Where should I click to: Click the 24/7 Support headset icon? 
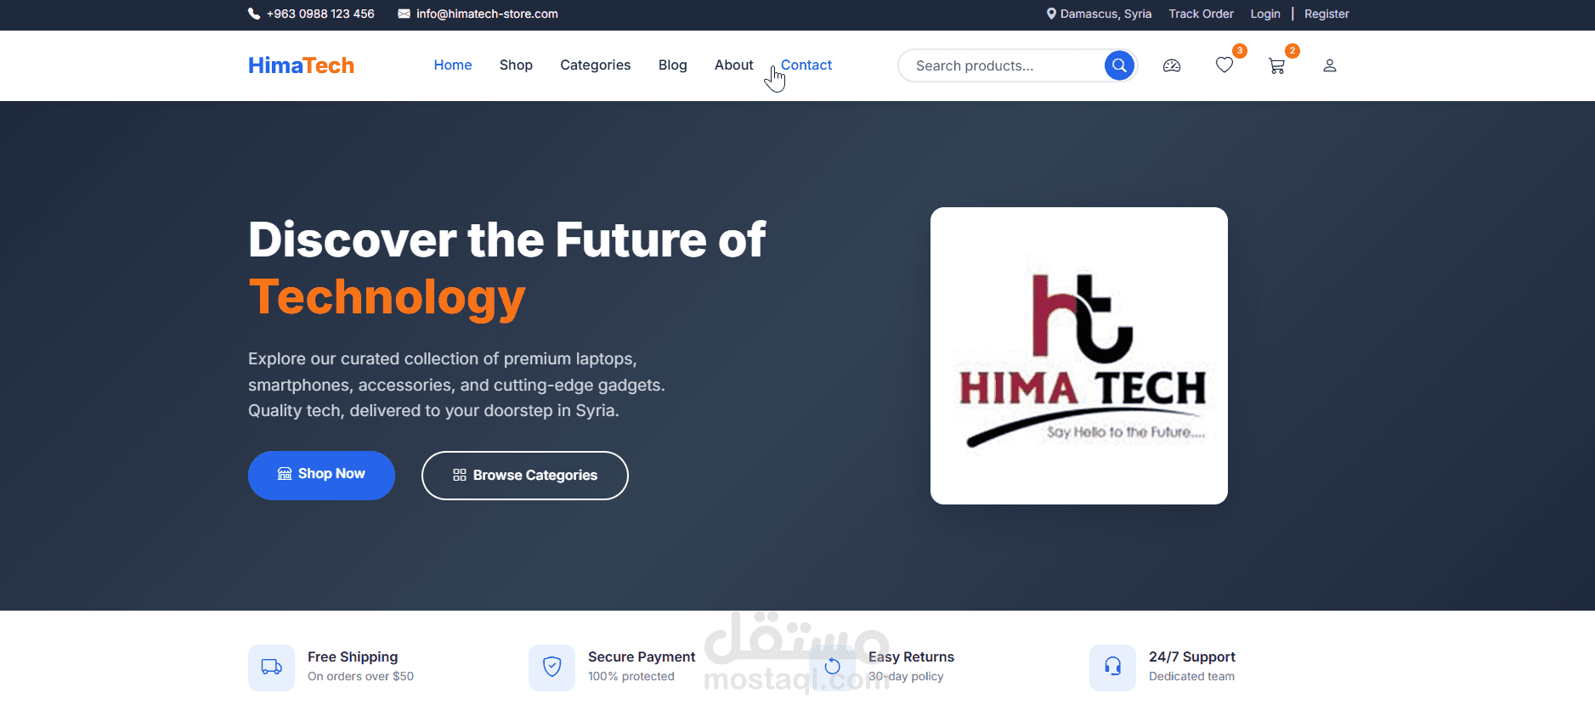(1112, 668)
